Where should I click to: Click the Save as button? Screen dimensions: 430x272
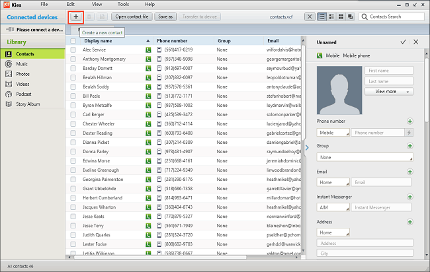165,17
